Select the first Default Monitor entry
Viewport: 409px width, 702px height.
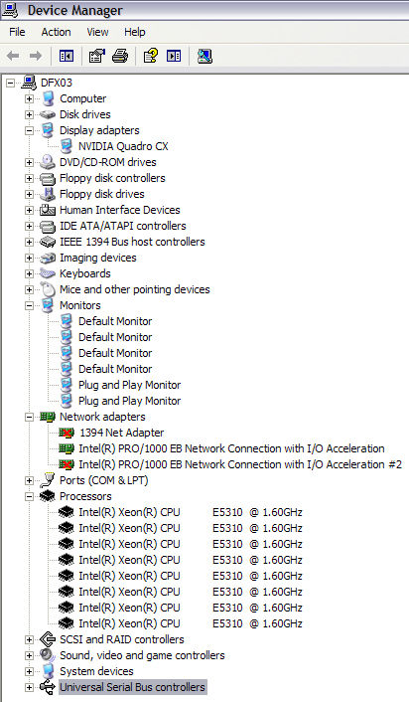pyautogui.click(x=115, y=321)
